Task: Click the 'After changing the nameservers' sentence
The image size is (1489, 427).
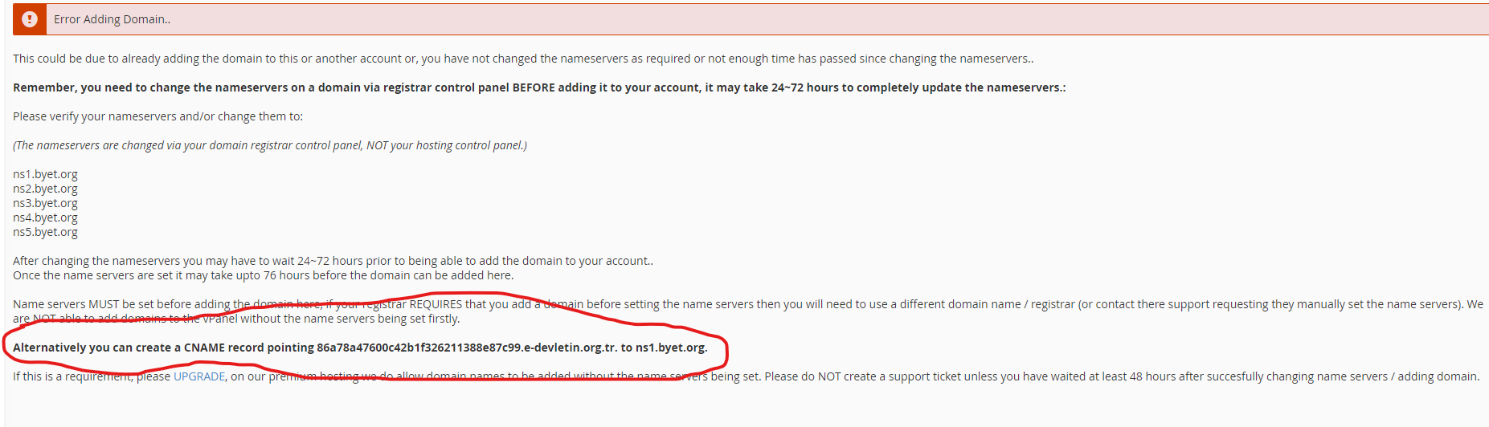Action: (333, 261)
